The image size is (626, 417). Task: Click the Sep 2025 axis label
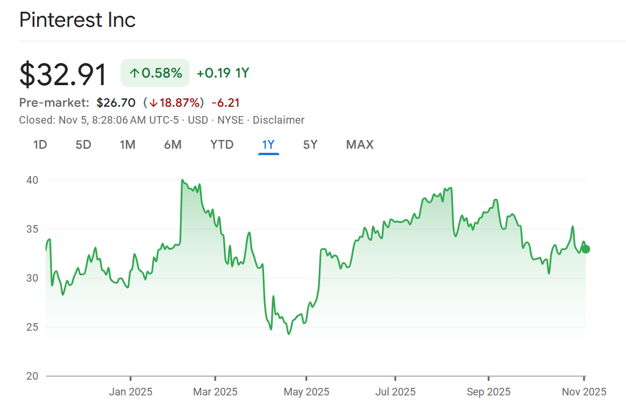coord(488,391)
